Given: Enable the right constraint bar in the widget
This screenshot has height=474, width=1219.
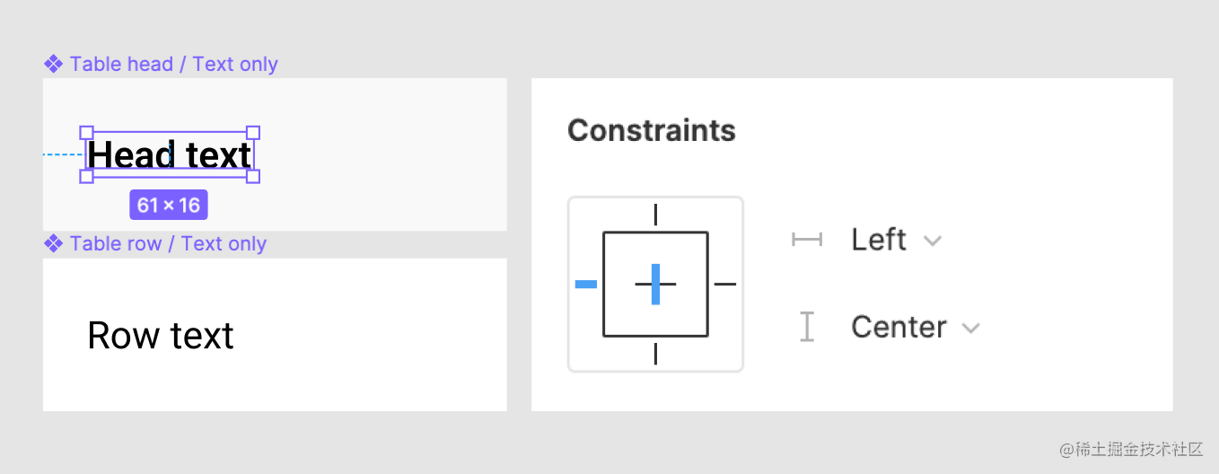Looking at the screenshot, I should (x=725, y=285).
